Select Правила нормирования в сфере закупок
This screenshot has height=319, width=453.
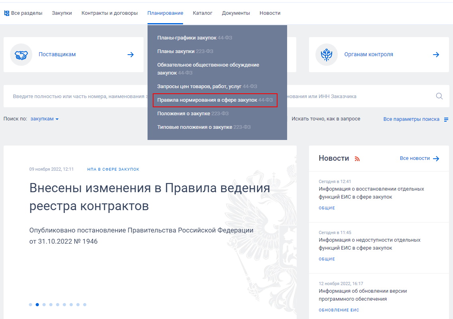tap(215, 100)
